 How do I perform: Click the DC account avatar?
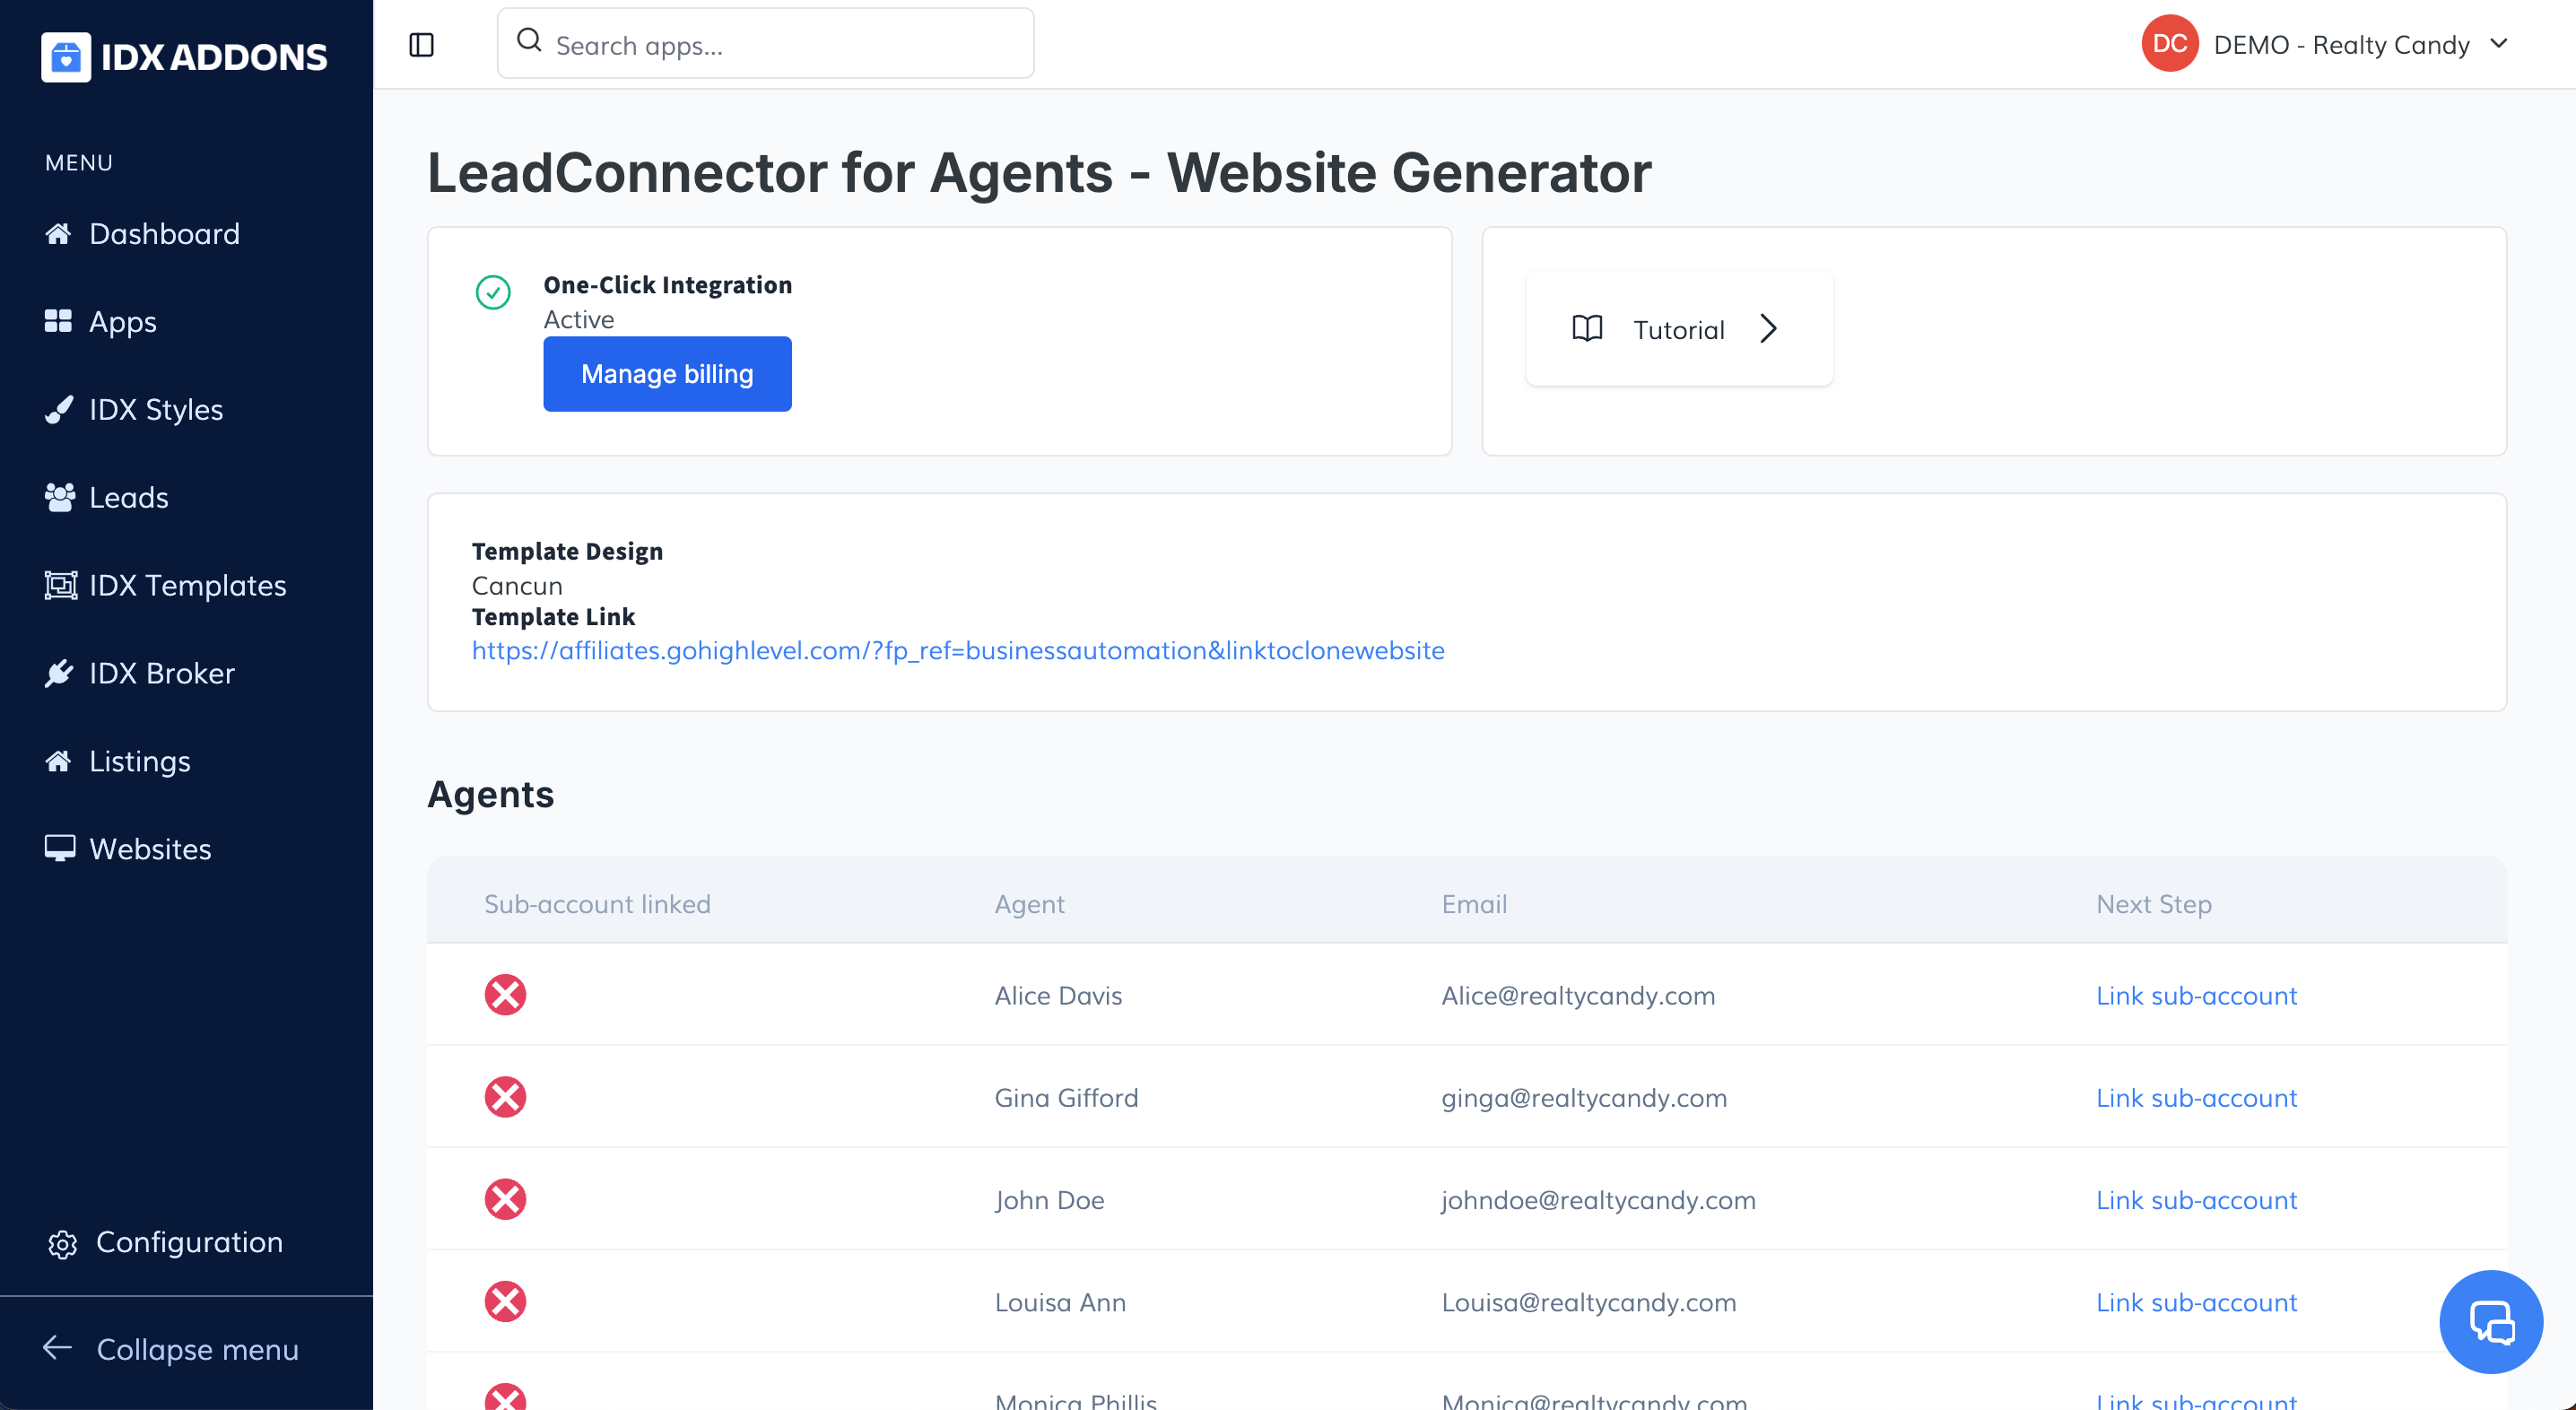tap(2169, 44)
